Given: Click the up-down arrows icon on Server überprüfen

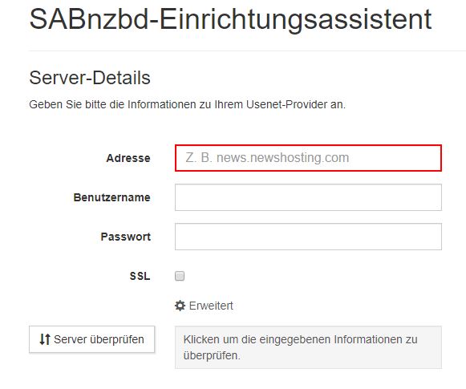Looking at the screenshot, I should point(45,339).
